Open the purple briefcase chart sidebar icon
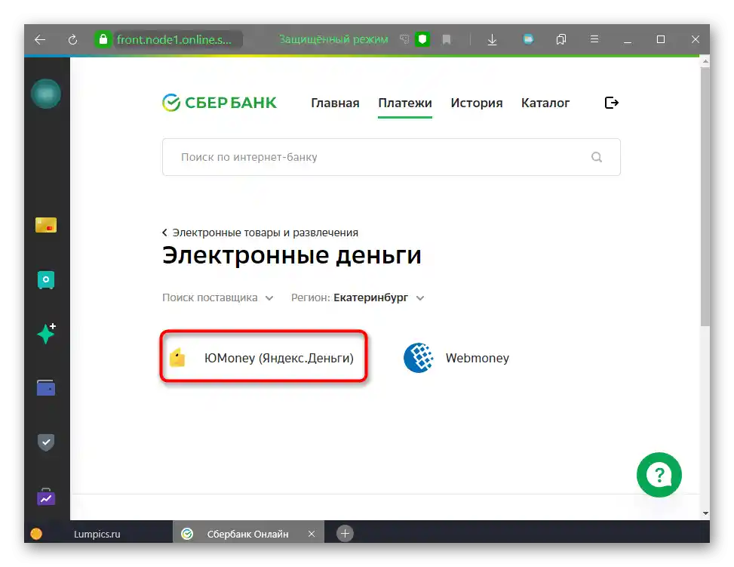734x567 pixels. (x=46, y=498)
